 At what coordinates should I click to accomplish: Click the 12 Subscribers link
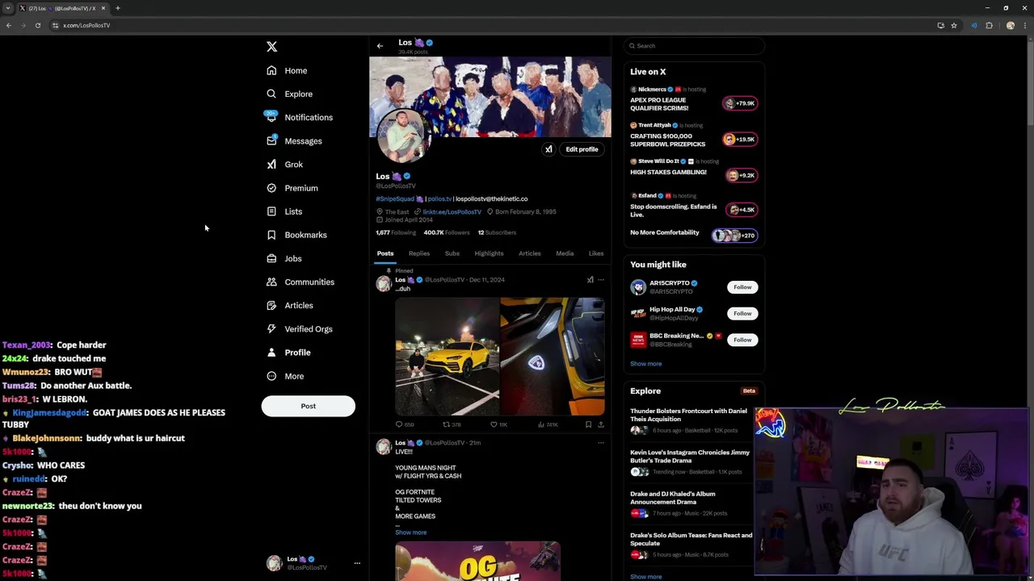[497, 232]
